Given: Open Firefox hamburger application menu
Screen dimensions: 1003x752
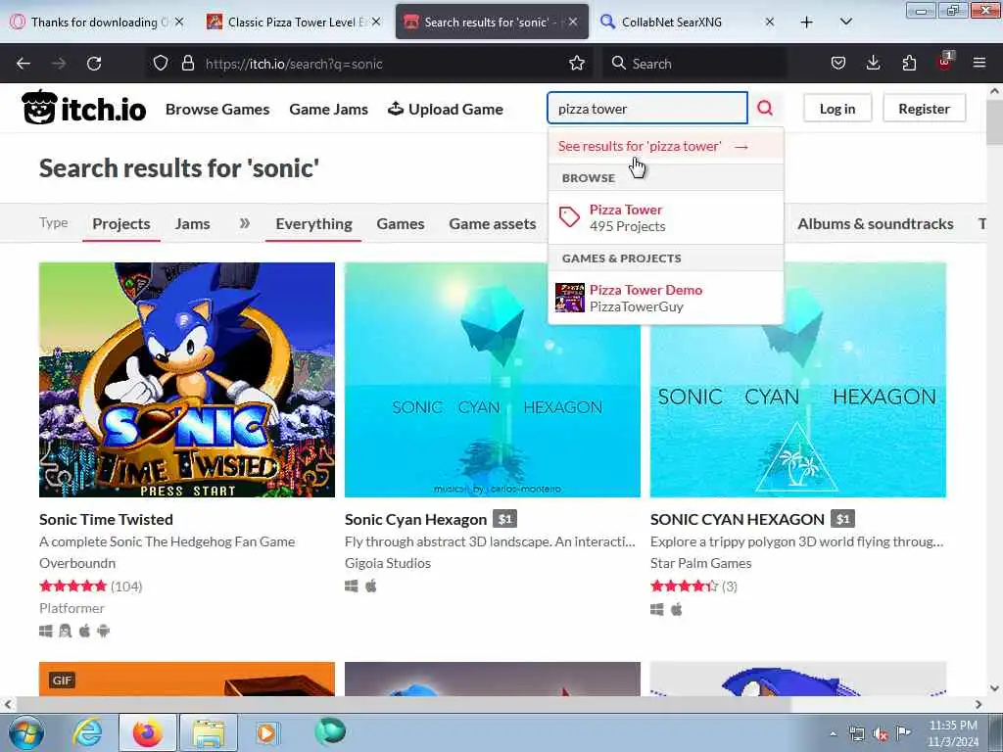Looking at the screenshot, I should tap(979, 64).
